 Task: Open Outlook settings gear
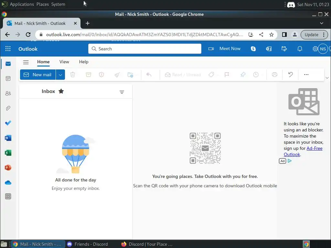tap(315, 49)
